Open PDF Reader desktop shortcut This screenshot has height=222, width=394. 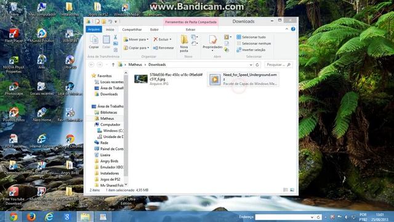click(14, 141)
